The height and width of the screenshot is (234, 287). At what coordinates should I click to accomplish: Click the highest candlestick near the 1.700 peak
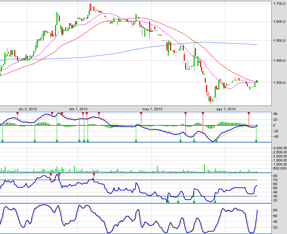[x=90, y=7]
